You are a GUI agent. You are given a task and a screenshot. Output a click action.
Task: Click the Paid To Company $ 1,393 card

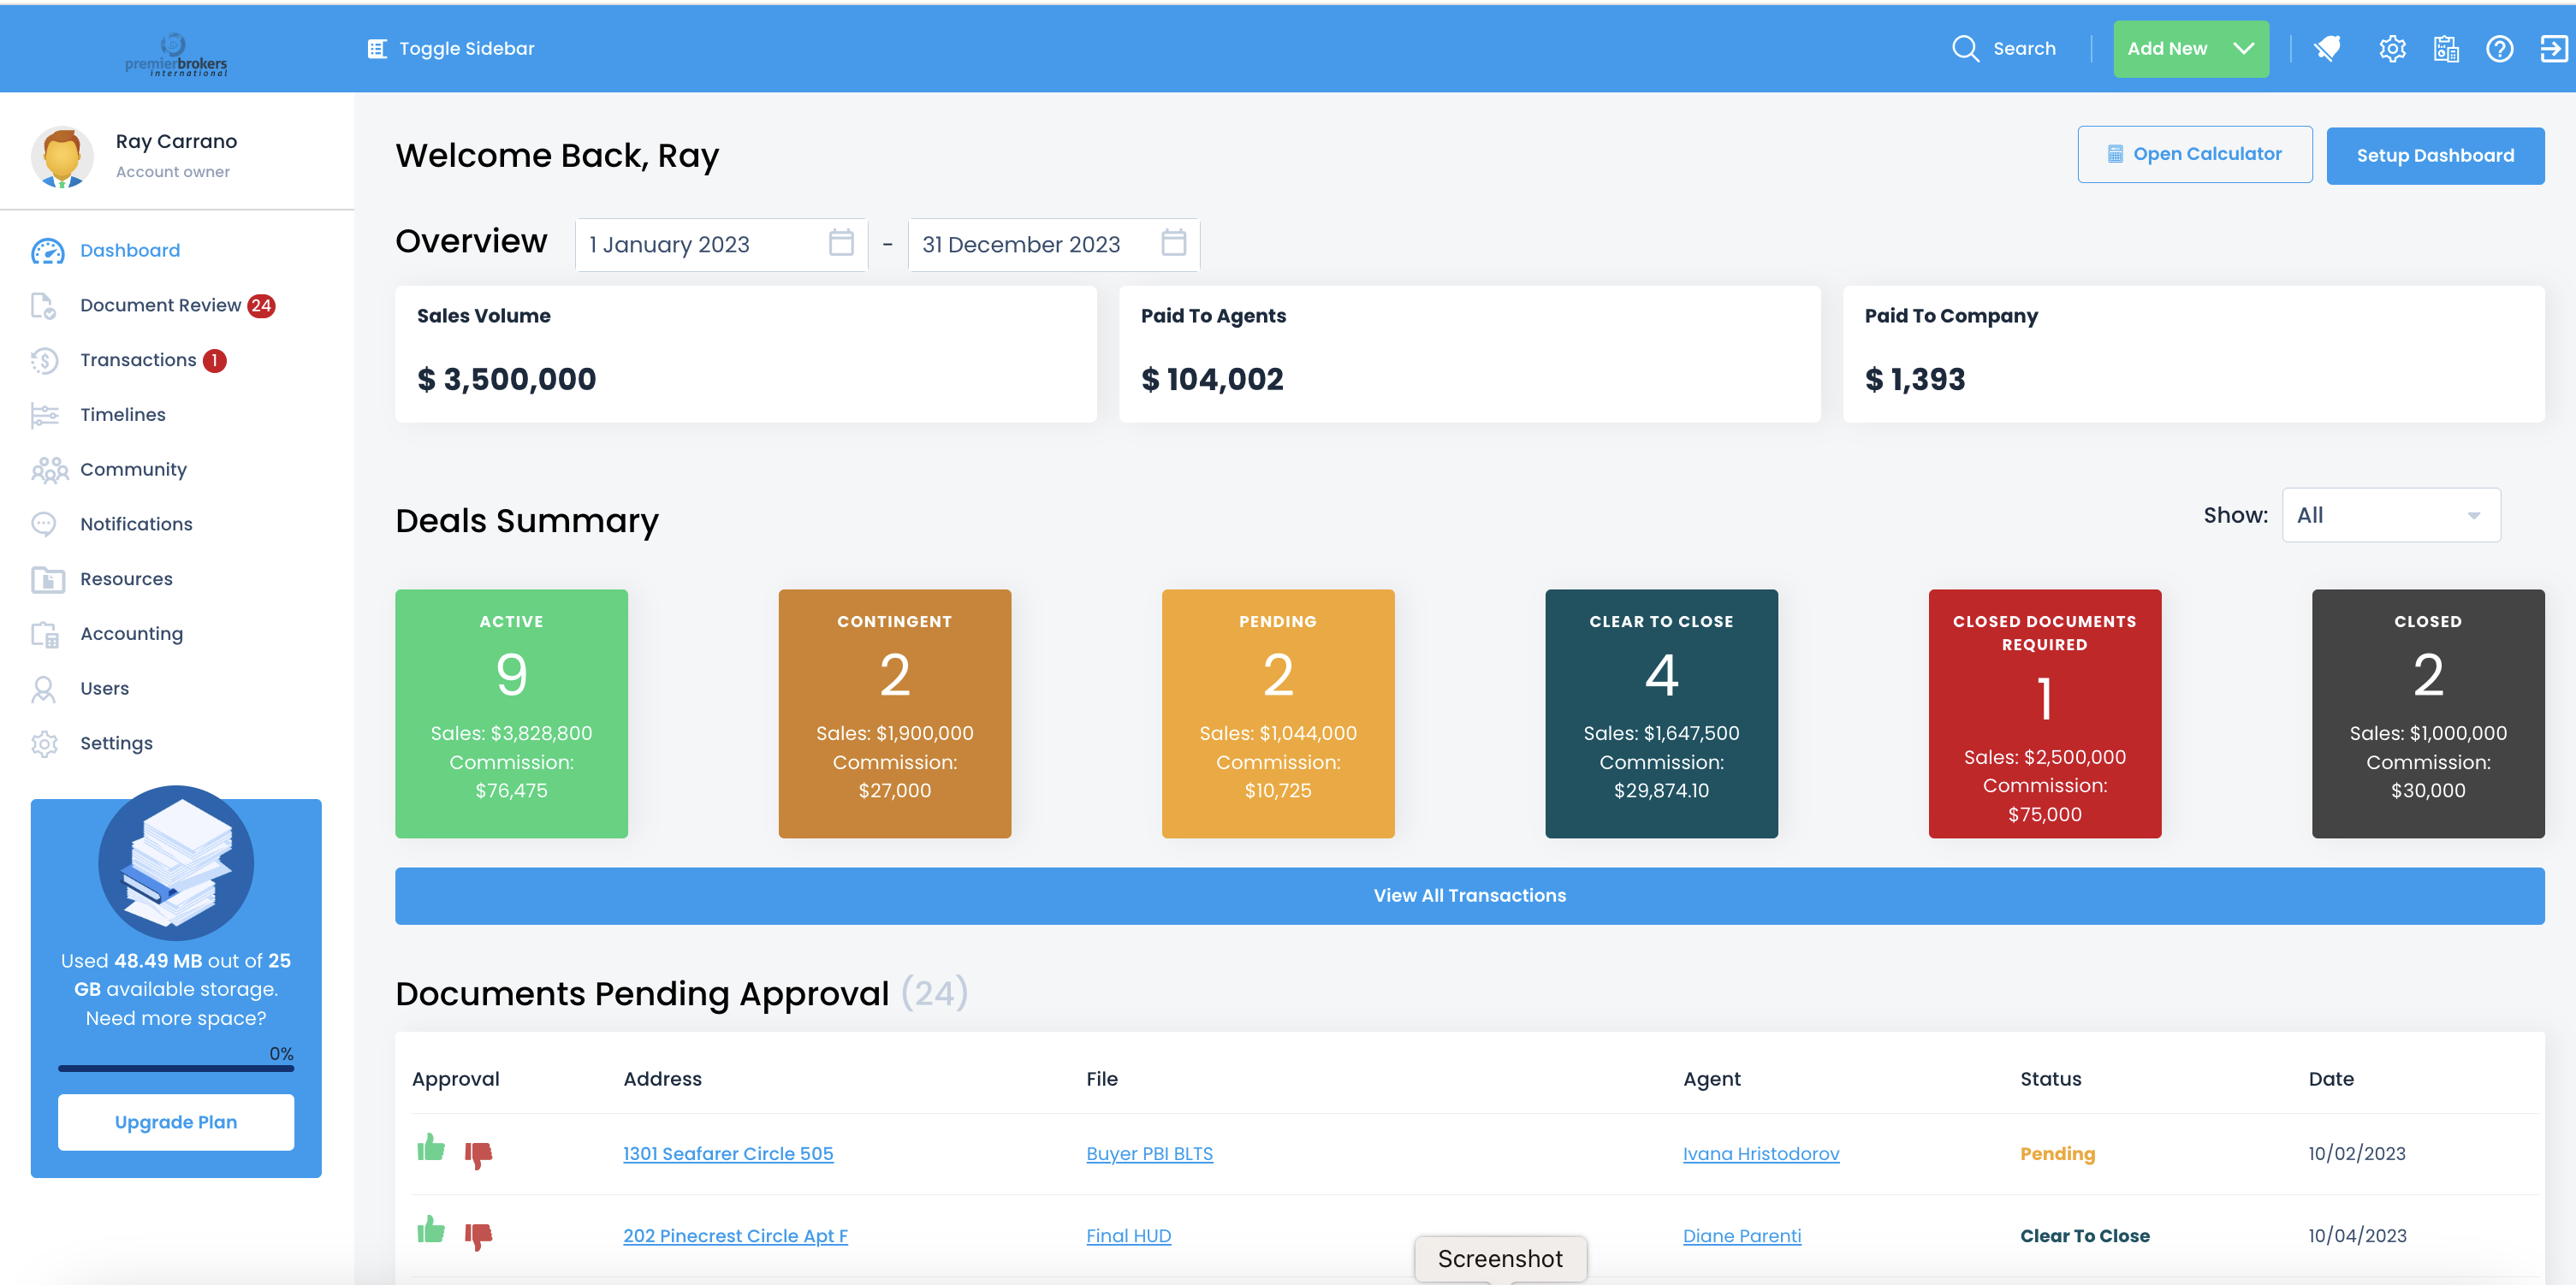click(x=2193, y=354)
